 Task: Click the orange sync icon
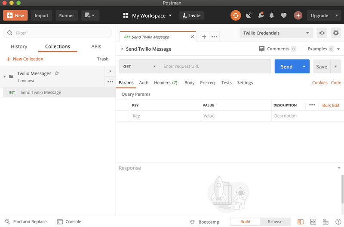236,15
